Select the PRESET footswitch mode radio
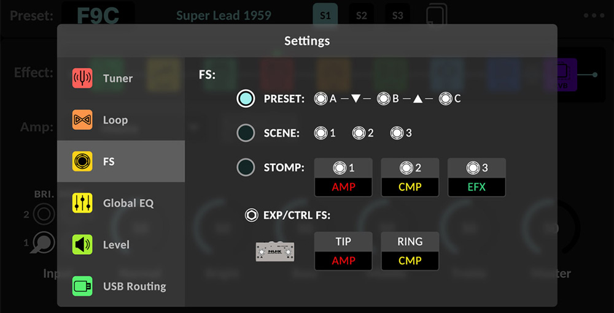Screen dimensions: 614x313 (246, 99)
